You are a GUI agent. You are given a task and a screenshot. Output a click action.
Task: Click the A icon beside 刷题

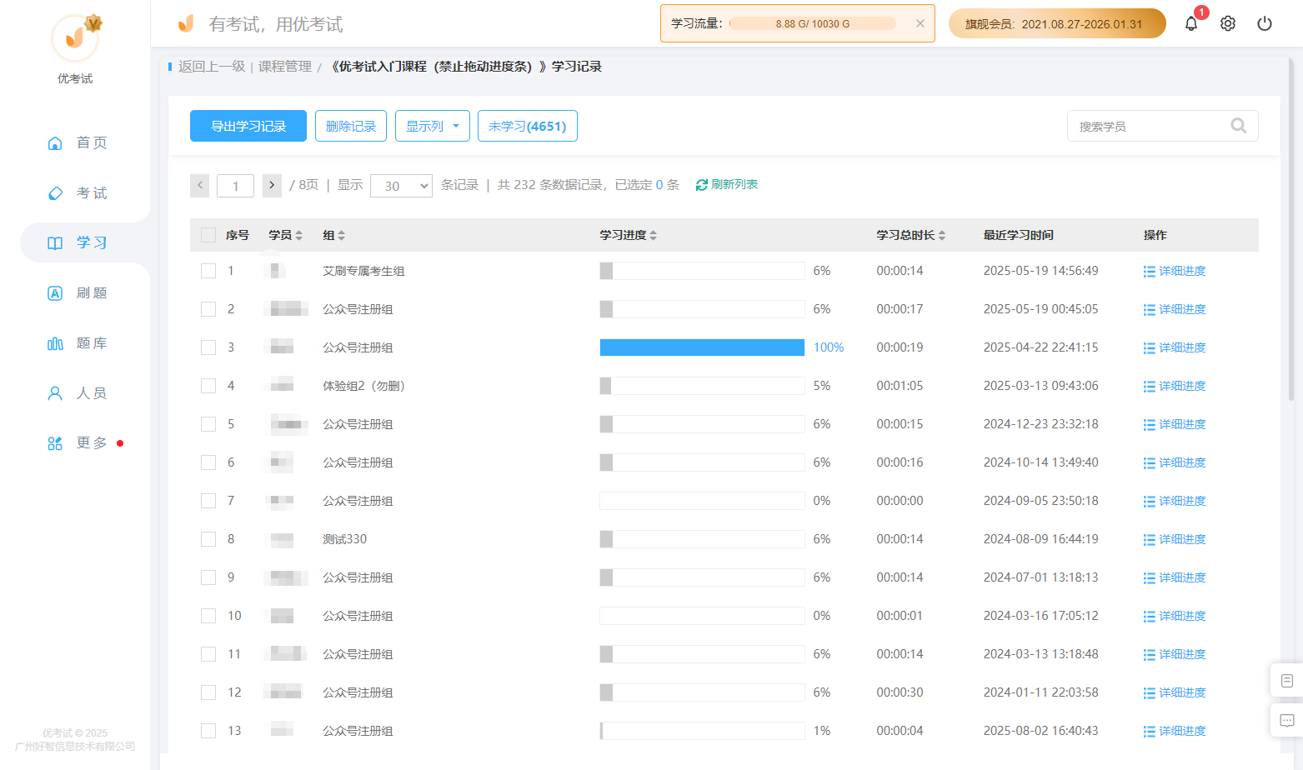(x=55, y=293)
